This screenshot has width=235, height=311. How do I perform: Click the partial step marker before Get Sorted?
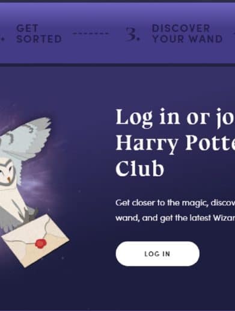tap(2, 38)
